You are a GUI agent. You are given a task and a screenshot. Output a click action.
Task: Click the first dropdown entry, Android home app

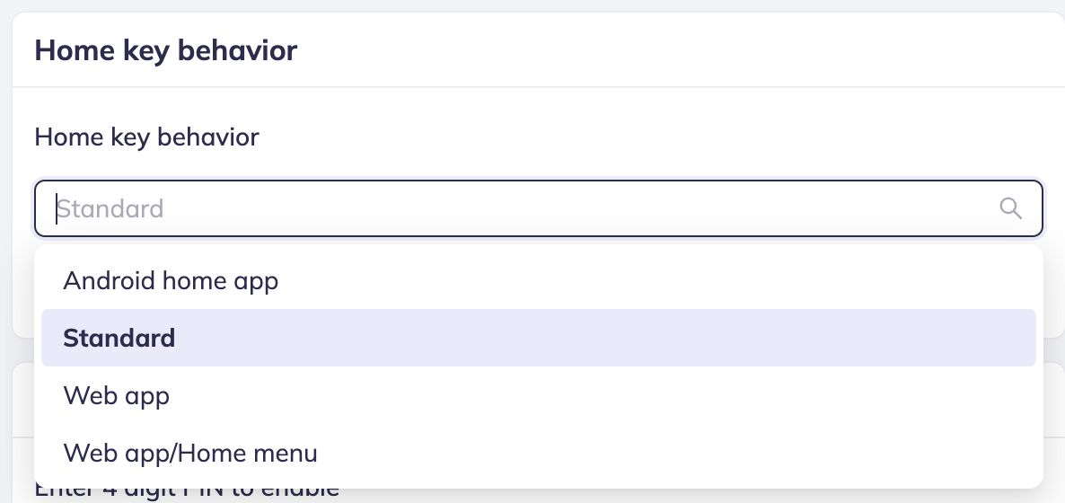point(171,281)
